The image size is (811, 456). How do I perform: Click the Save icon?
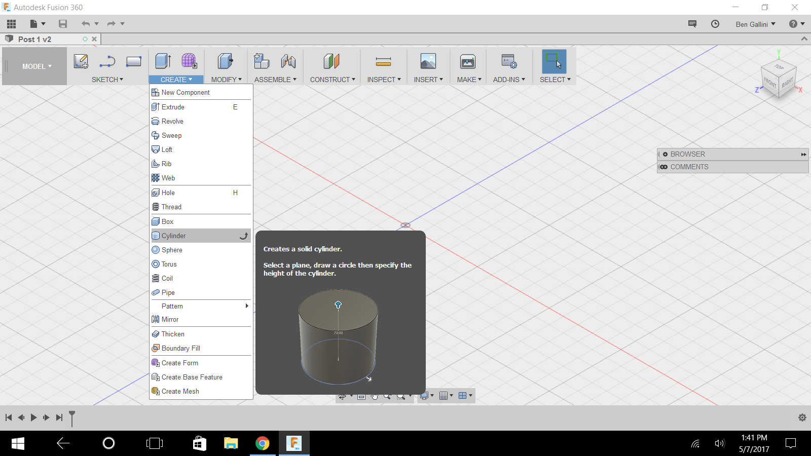click(63, 24)
